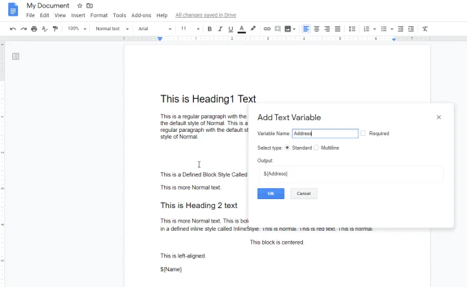Move document with folder icon
The image size is (467, 287).
pos(89,5)
